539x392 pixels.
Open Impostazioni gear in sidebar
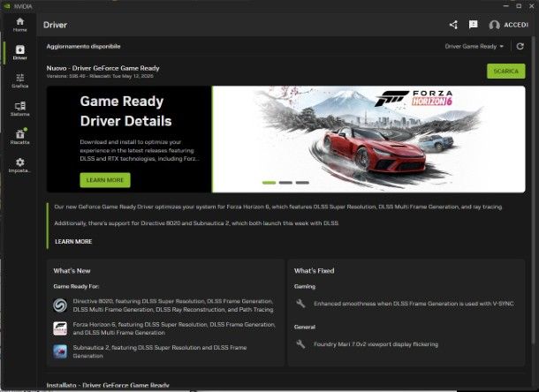(x=20, y=165)
